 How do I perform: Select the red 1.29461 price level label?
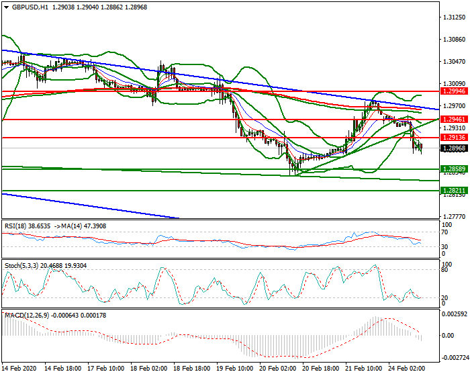point(454,120)
